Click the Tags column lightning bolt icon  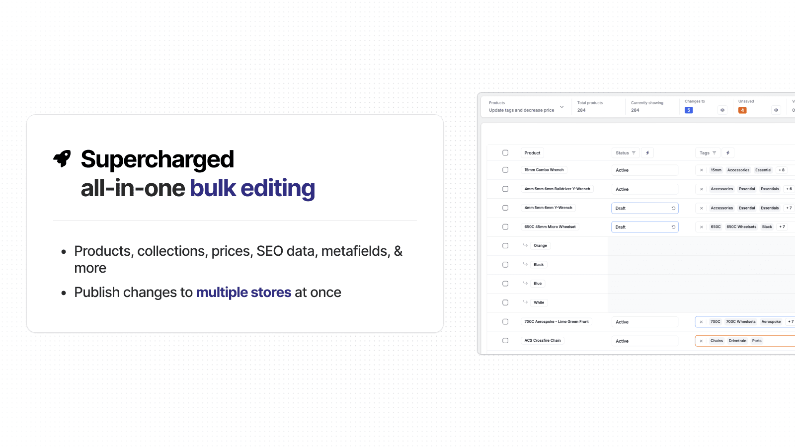coord(728,152)
